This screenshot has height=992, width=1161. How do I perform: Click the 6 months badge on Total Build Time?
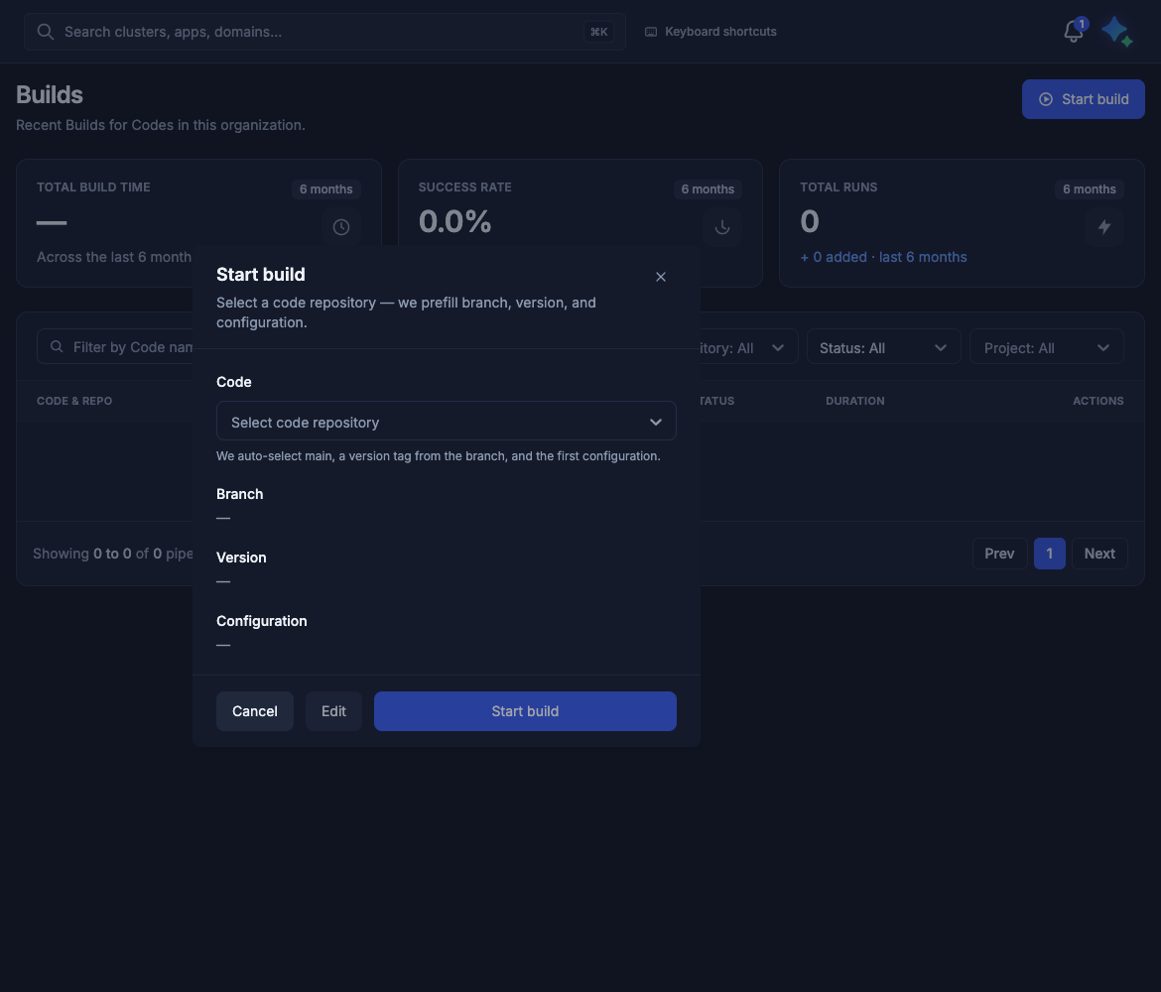click(325, 189)
